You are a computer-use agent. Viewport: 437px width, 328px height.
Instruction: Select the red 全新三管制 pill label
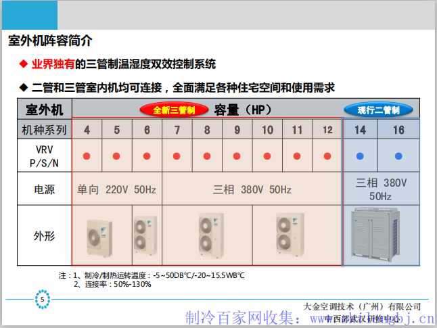(x=174, y=110)
